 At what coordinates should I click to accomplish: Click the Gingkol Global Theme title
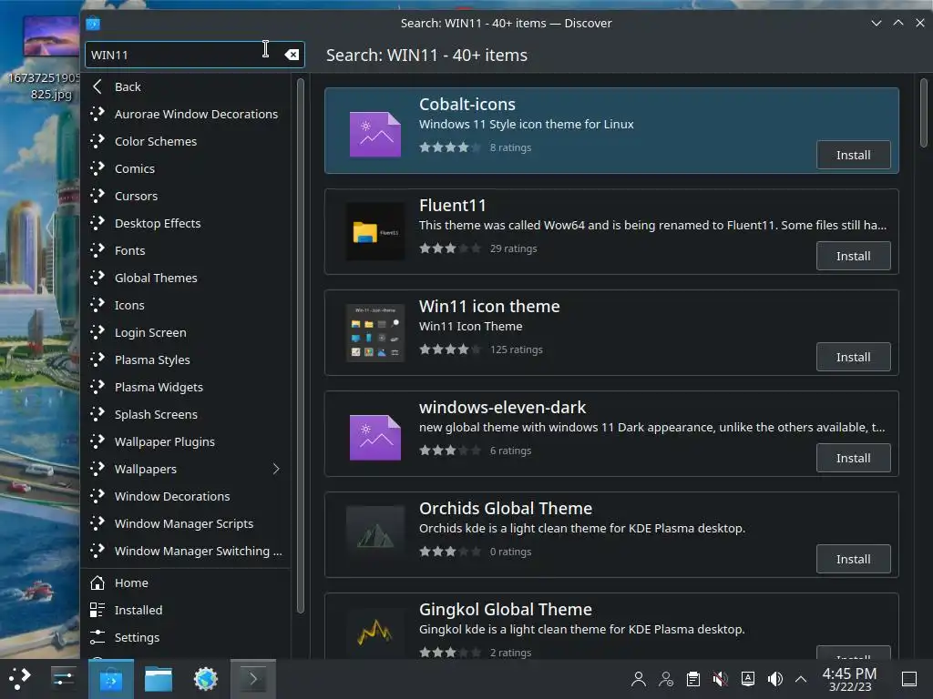coord(505,610)
